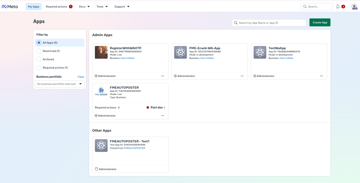Viewport: 360px width, 183px height.
Task: Select the Required actions (1) filter
Action: [60, 68]
